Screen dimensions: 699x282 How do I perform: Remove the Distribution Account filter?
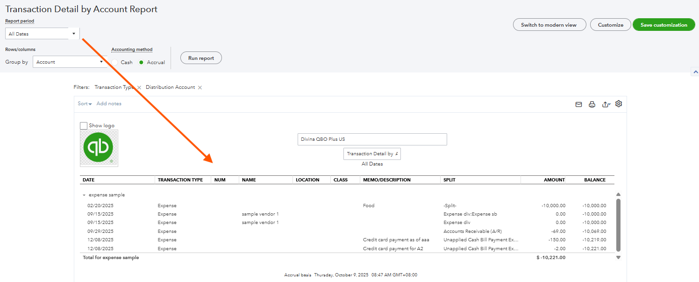click(200, 87)
